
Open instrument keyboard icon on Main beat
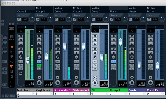click(21, 73)
